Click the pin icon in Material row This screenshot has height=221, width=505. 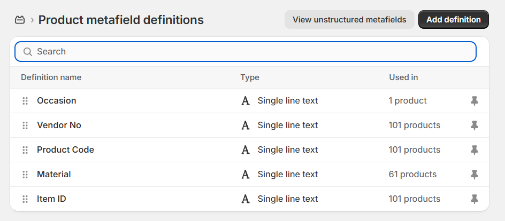[x=474, y=175]
